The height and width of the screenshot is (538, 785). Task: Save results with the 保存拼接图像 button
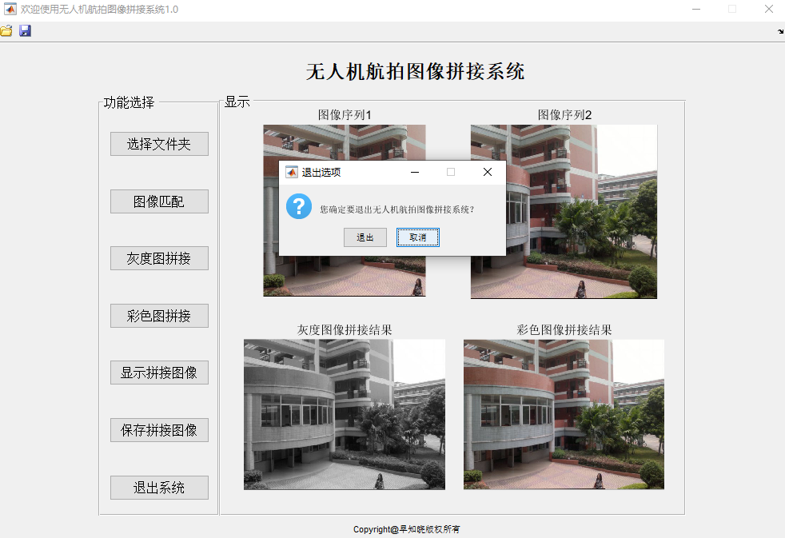(x=158, y=430)
